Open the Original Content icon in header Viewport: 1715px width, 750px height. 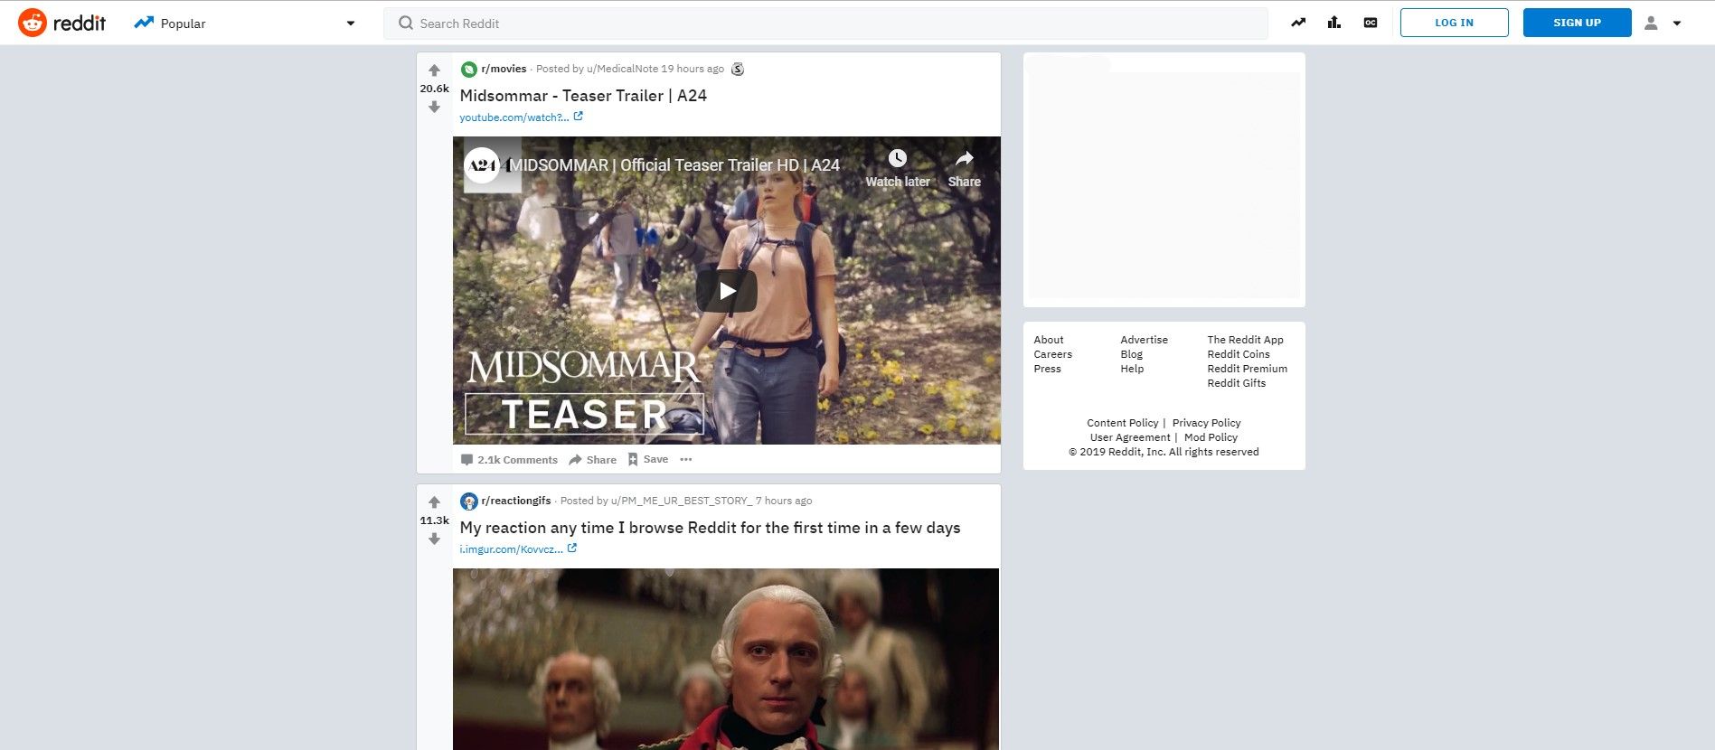point(1371,23)
